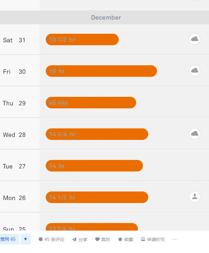Click the heart like icon

97,239
